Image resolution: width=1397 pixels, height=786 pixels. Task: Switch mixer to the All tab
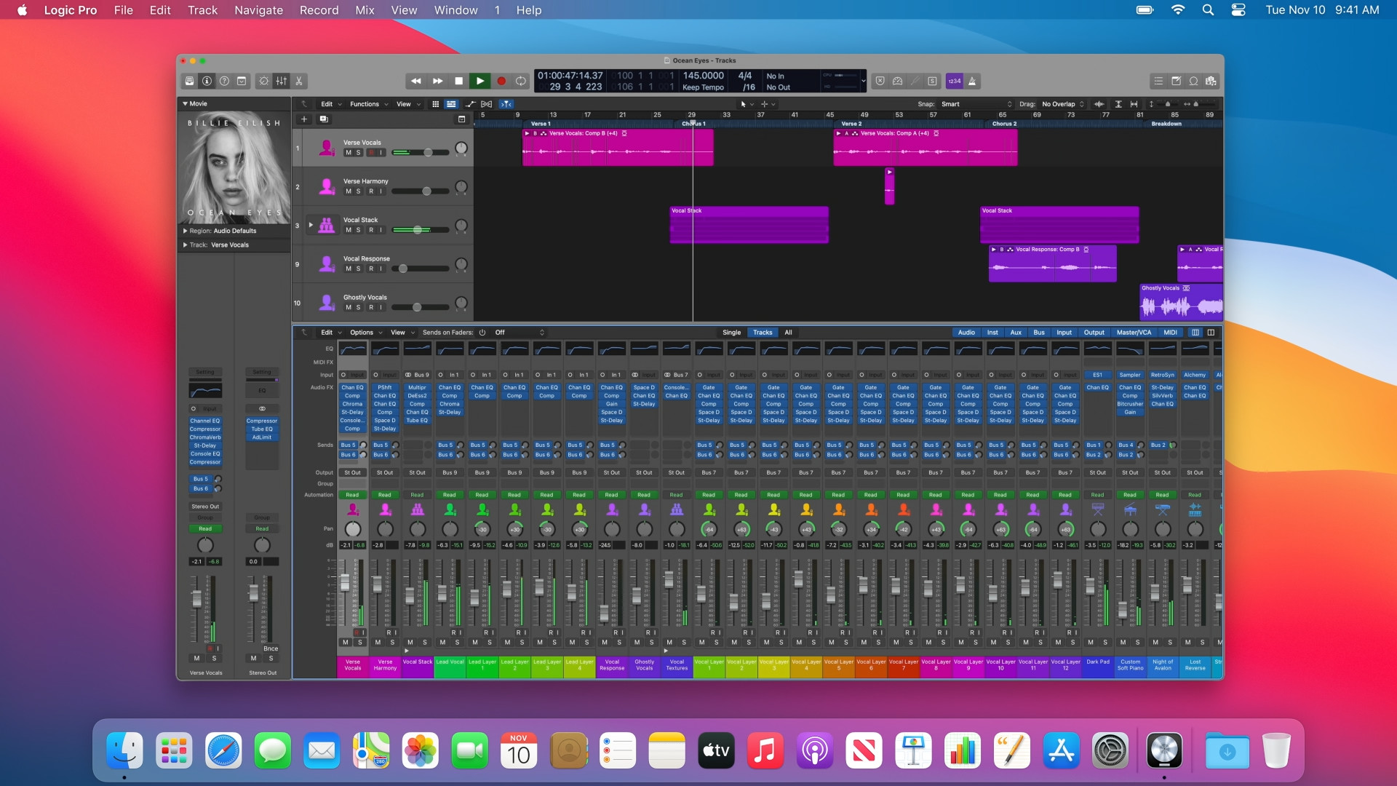pos(789,333)
